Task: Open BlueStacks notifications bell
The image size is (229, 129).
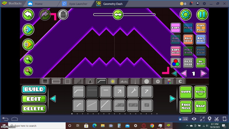Action: tap(191, 4)
